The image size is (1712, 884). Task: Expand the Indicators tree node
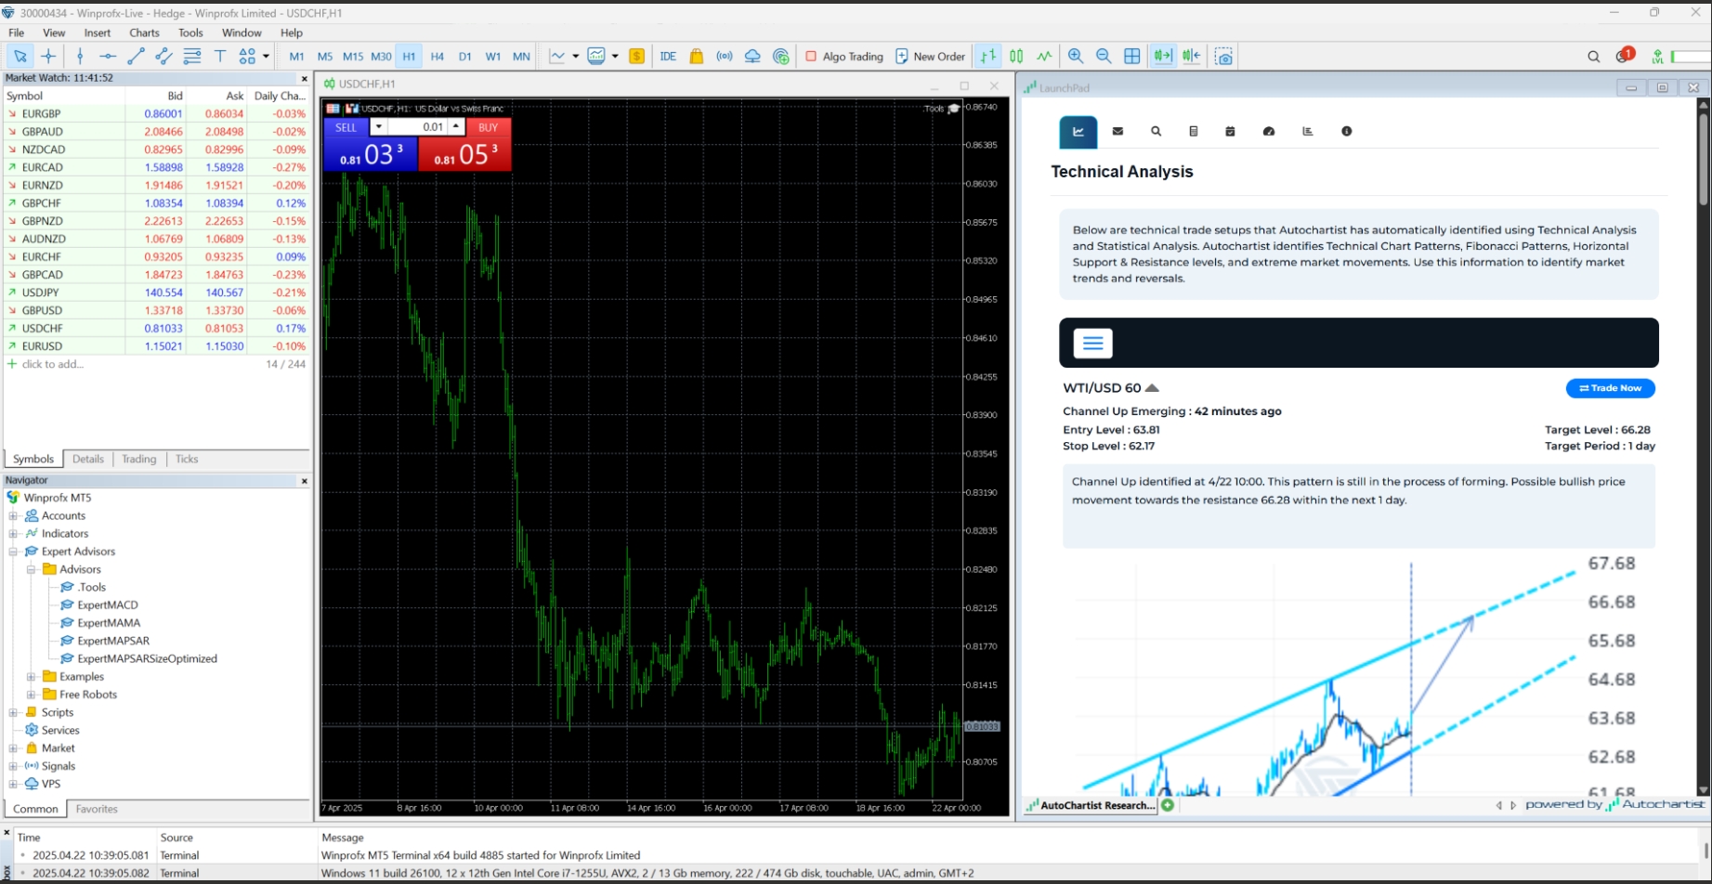pyautogui.click(x=13, y=534)
